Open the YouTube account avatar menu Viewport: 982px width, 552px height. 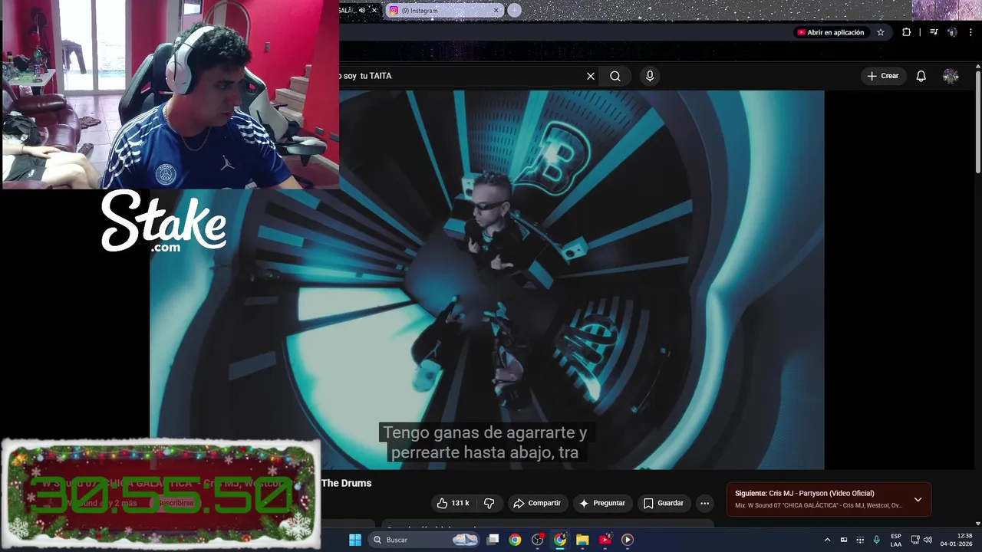(951, 76)
